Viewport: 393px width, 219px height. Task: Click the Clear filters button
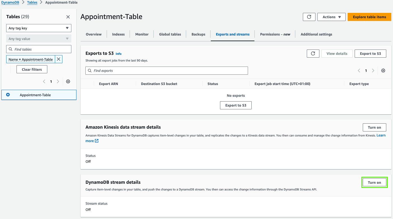32,69
